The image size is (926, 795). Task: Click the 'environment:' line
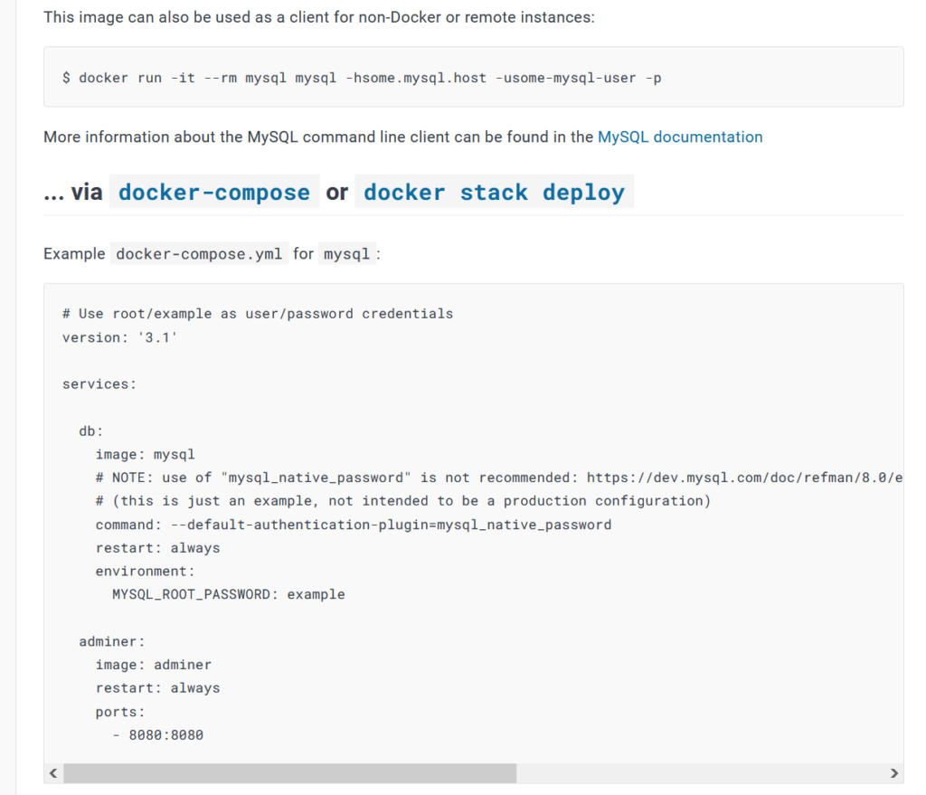click(146, 571)
